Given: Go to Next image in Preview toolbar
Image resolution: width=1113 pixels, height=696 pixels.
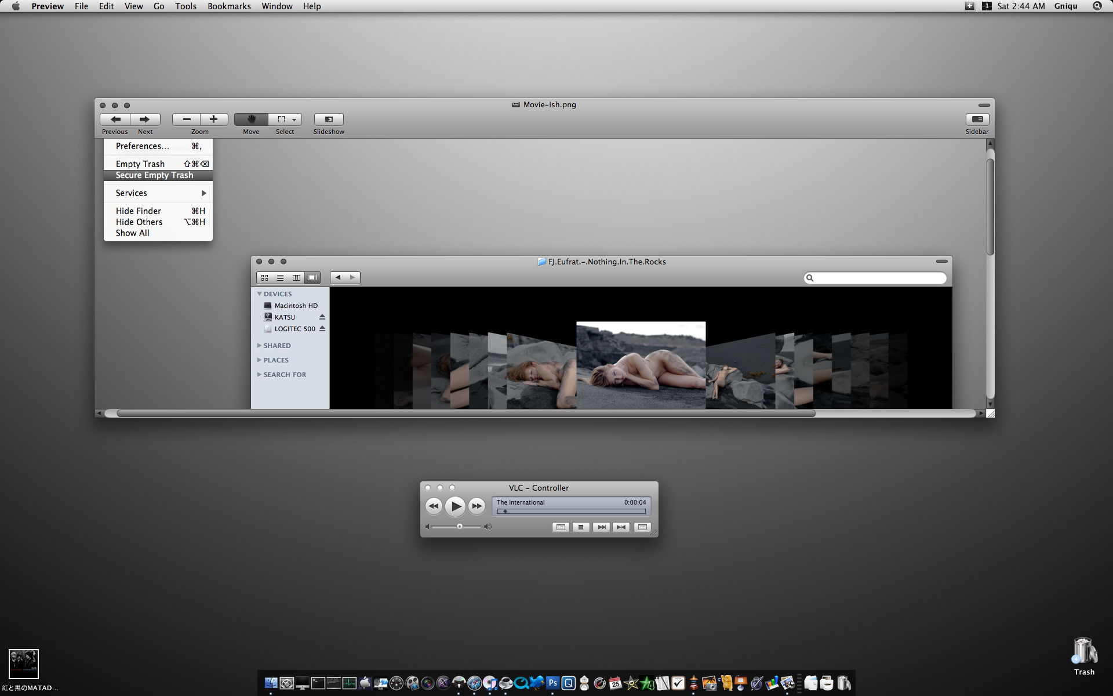Looking at the screenshot, I should (x=145, y=119).
